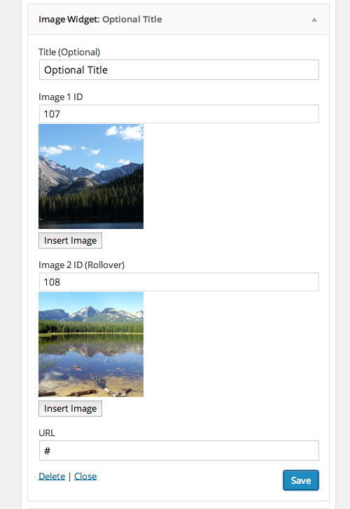350x509 pixels.
Task: Click the 'Image Widget' heading text
Action: [x=69, y=20]
